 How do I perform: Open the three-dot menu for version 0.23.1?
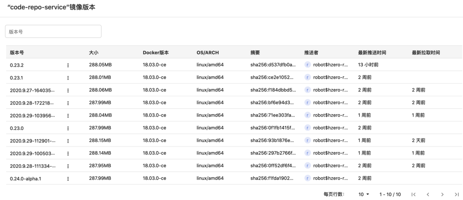(x=68, y=78)
